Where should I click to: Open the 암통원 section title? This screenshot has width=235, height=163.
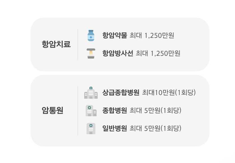(53, 110)
